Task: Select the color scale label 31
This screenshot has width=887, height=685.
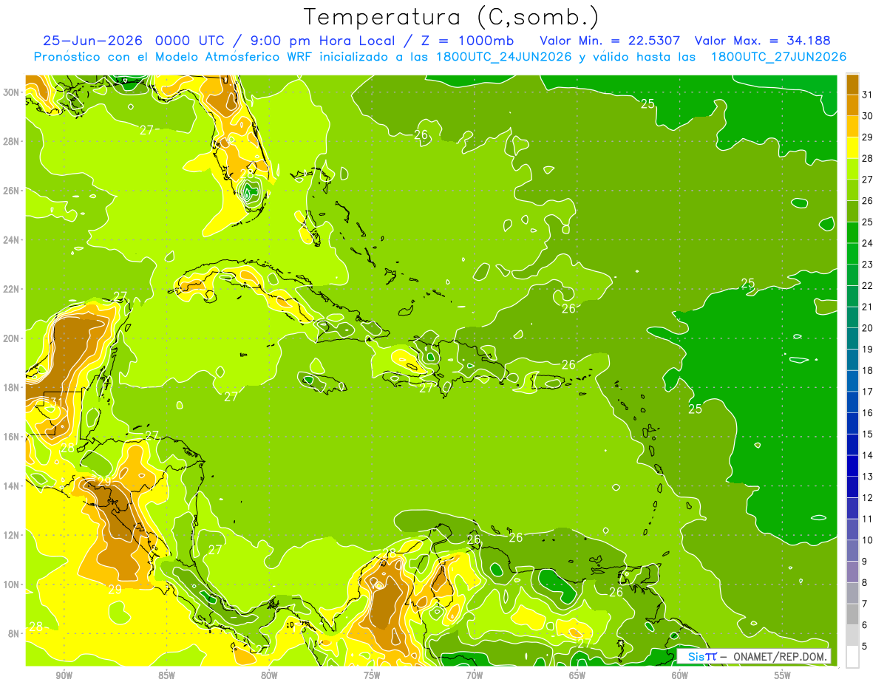Action: click(868, 94)
